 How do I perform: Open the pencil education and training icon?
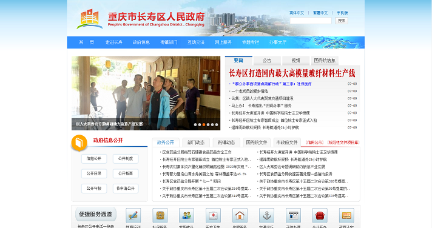click(133, 215)
